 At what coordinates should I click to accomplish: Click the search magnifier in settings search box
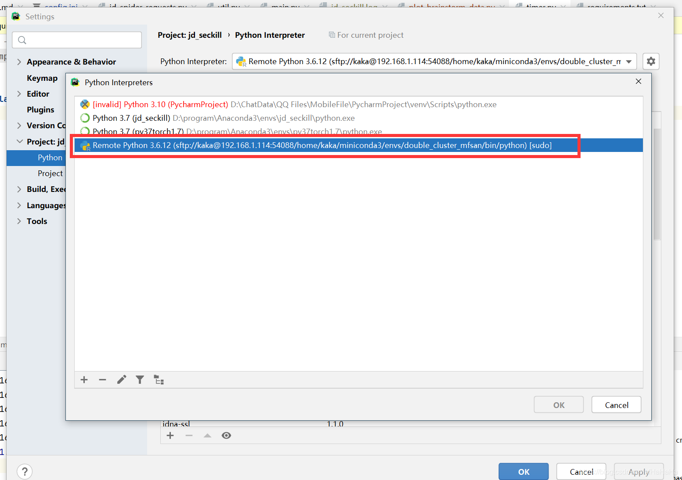click(x=22, y=40)
